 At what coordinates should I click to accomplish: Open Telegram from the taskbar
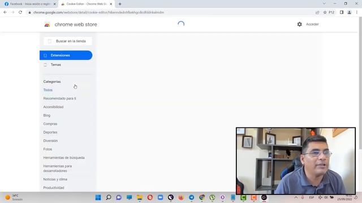(x=191, y=197)
